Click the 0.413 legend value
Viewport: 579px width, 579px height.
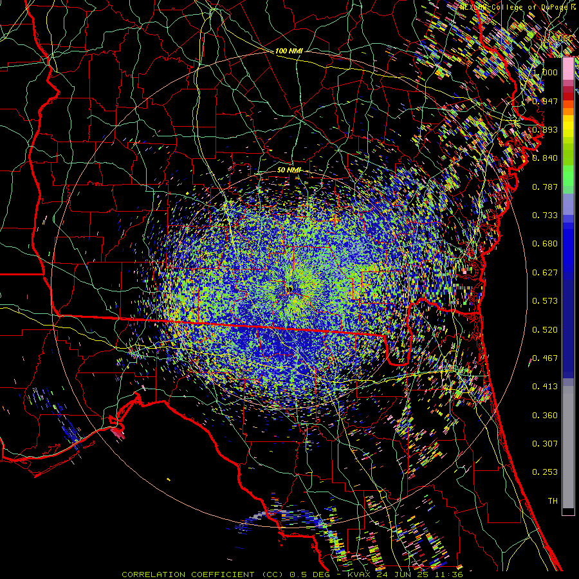545,387
